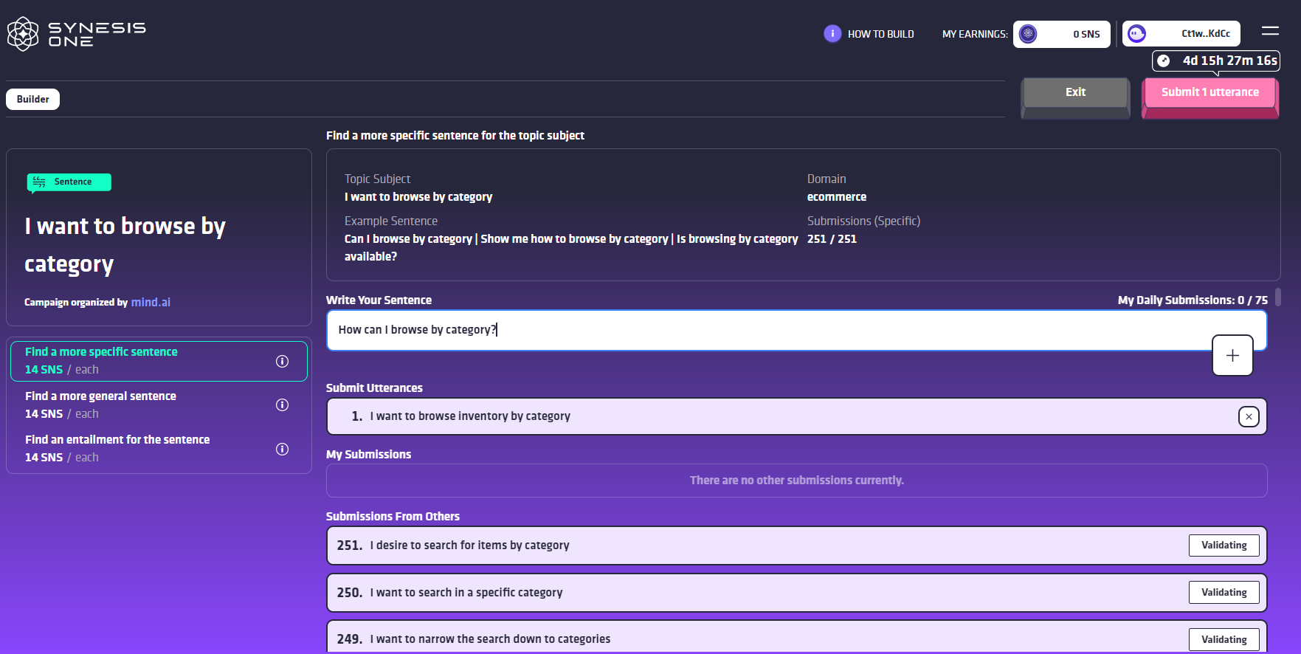Image resolution: width=1301 pixels, height=654 pixels.
Task: Show info for Find a more specific sentence
Action: coord(282,361)
